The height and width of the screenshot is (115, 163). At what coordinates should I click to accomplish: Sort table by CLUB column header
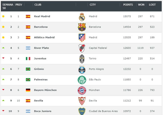click(38, 5)
